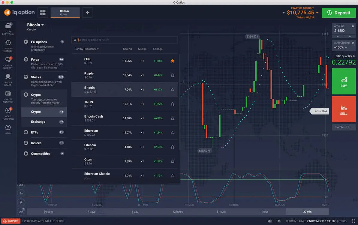Click the Auto Closing +100% setting

(x=344, y=45)
